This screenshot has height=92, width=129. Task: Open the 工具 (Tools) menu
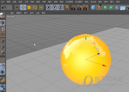26,2
